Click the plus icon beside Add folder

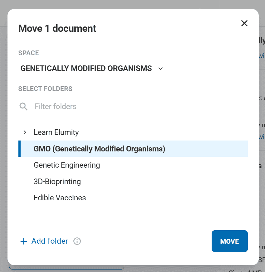(24, 241)
